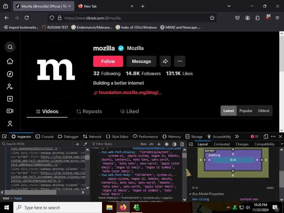The width and height of the screenshot is (284, 213).
Task: Switch to the Debugger tab
Action: pos(68,136)
